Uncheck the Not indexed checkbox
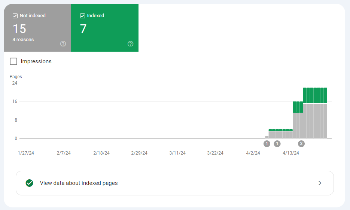Image resolution: width=350 pixels, height=210 pixels. point(15,16)
